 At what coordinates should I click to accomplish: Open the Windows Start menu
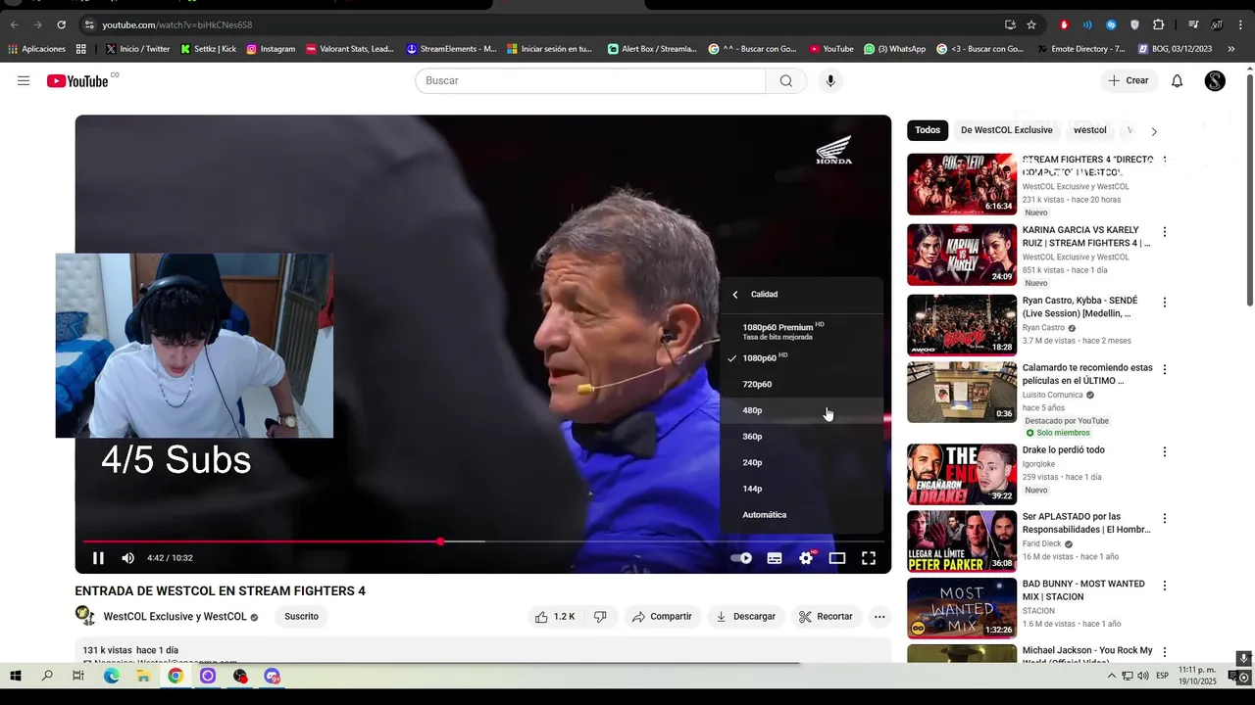[16, 676]
